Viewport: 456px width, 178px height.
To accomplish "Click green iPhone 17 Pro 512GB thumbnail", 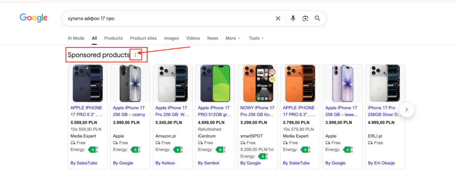I will pos(215,83).
